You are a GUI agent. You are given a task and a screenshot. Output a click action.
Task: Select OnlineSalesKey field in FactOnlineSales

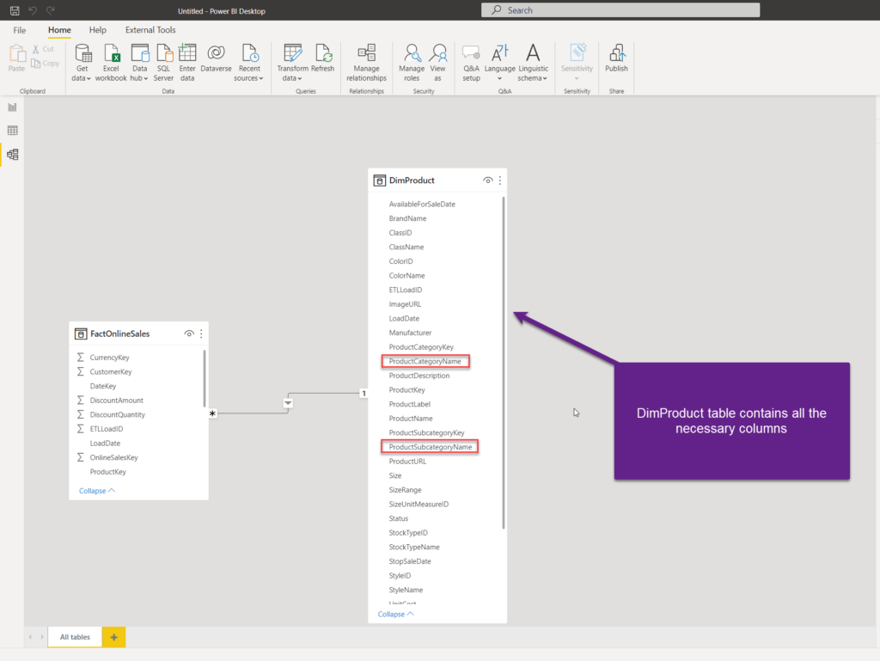pos(114,457)
